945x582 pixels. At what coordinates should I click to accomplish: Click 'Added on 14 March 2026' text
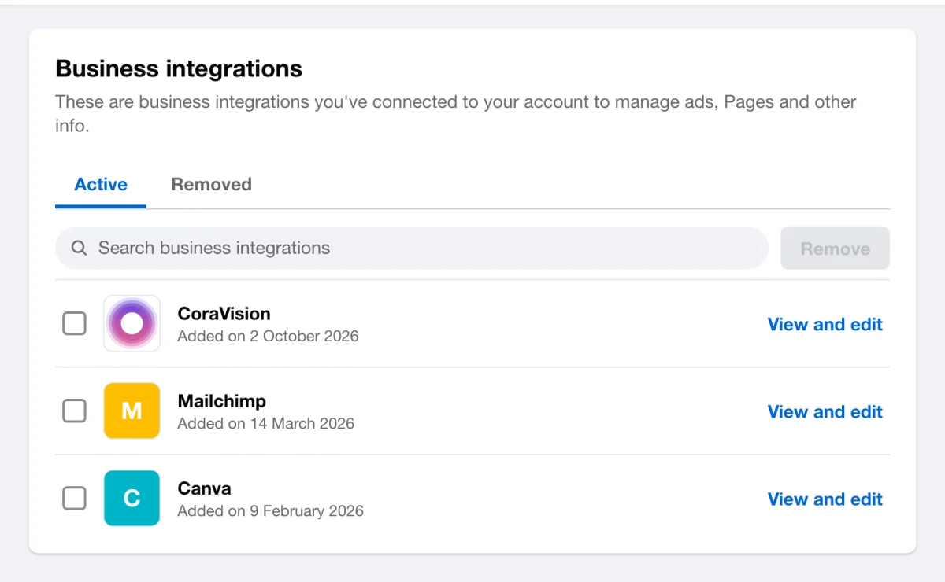point(266,423)
